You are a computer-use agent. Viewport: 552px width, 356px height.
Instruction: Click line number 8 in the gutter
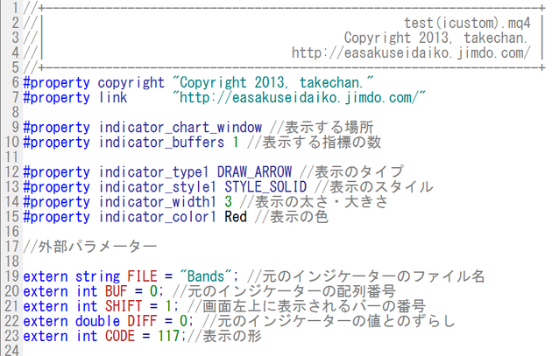(x=15, y=113)
